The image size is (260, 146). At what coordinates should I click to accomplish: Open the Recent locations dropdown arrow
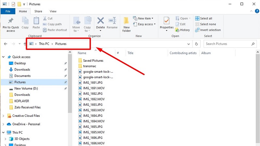pyautogui.click(x=19, y=44)
